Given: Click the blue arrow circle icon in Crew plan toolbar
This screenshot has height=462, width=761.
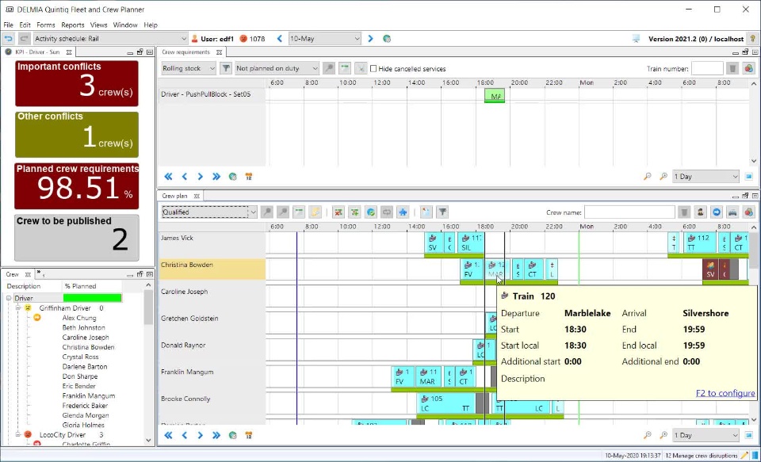Looking at the screenshot, I should pos(717,212).
